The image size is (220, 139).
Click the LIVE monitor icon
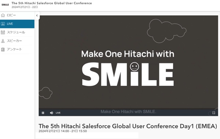pyautogui.click(x=3, y=24)
